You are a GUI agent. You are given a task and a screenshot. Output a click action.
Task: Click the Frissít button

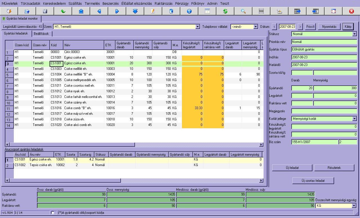tap(310, 27)
